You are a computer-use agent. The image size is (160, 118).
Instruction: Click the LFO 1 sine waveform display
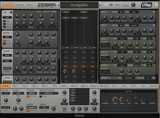pos(105,45)
